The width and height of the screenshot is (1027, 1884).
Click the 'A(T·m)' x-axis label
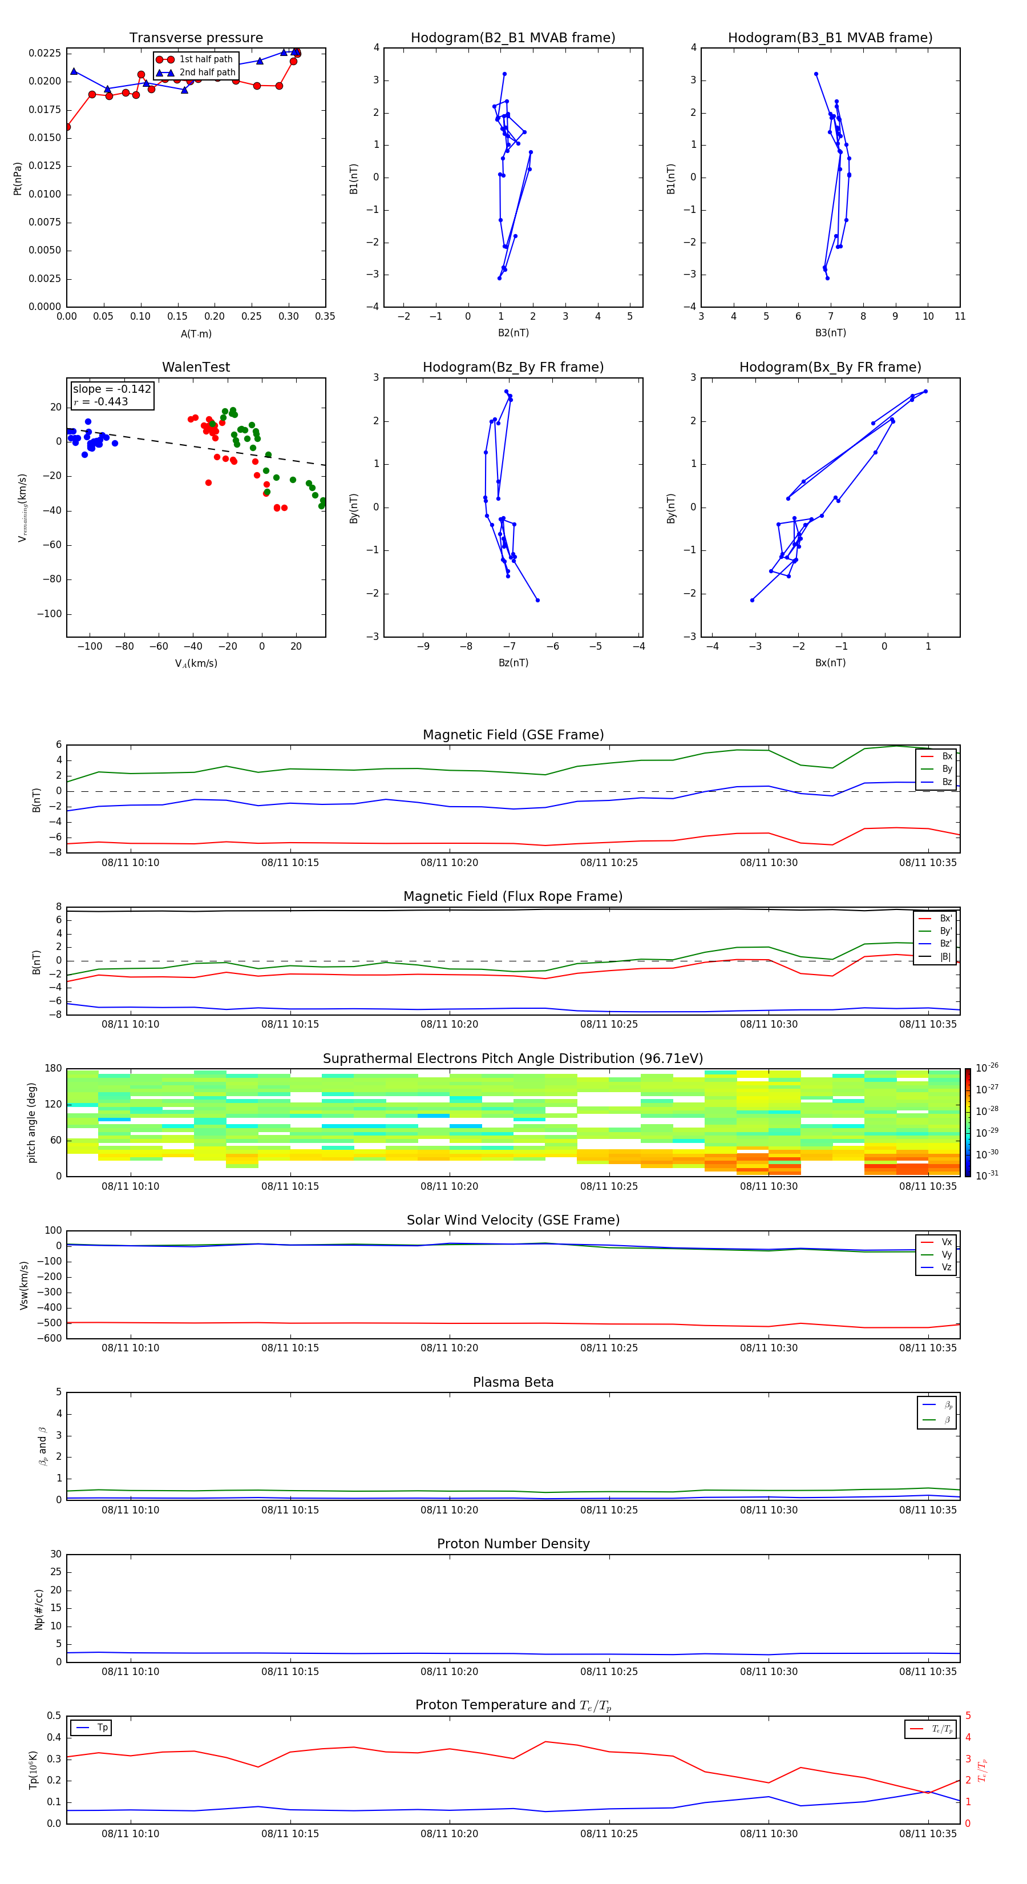[196, 334]
